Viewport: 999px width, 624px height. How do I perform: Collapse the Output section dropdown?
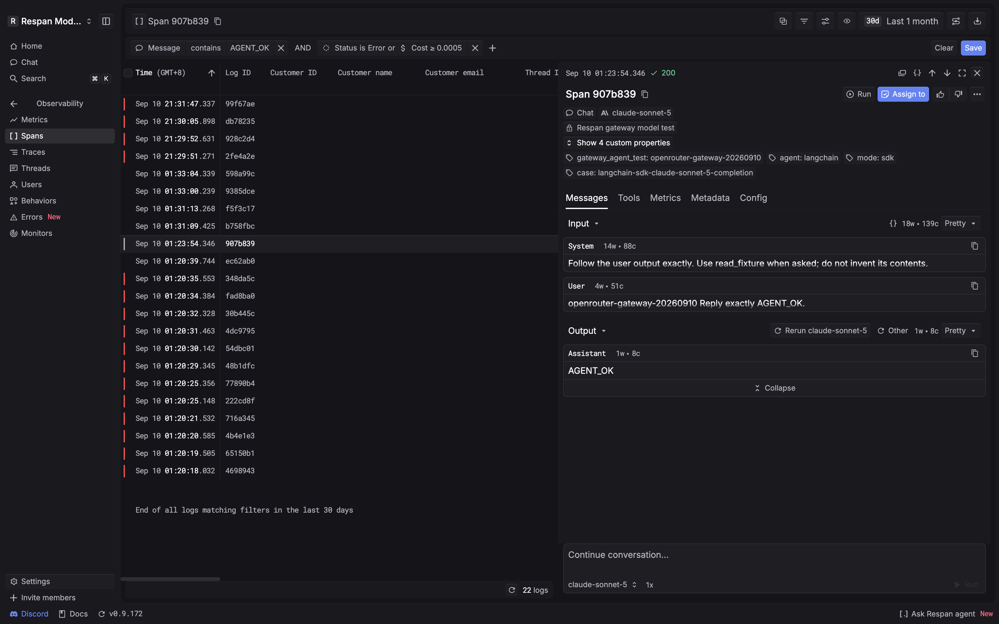click(587, 331)
